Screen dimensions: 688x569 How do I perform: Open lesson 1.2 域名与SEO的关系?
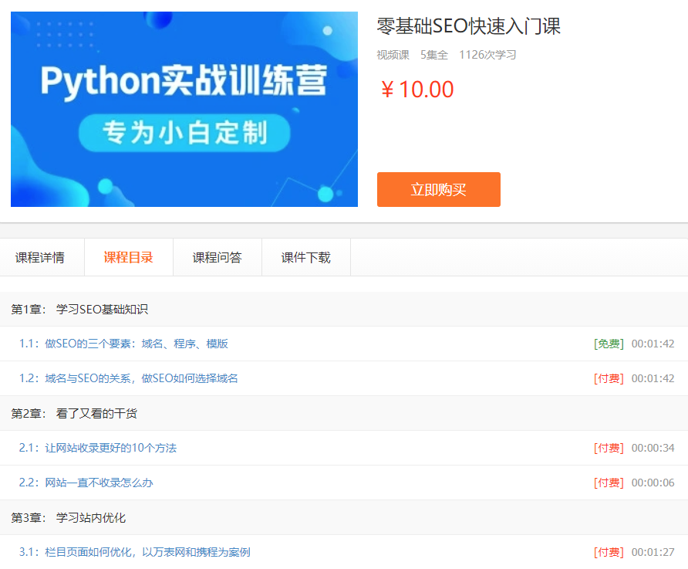[x=128, y=378]
